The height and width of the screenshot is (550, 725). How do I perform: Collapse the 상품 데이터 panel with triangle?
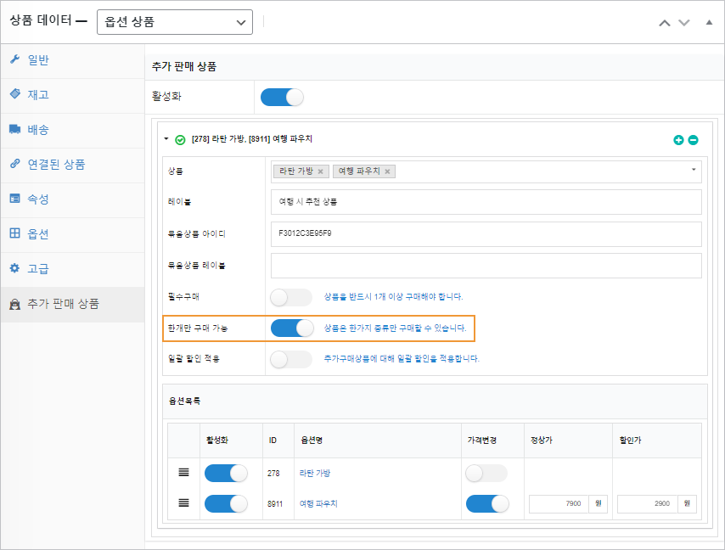point(709,22)
